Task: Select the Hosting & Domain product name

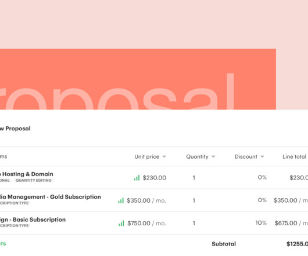Action: click(27, 174)
